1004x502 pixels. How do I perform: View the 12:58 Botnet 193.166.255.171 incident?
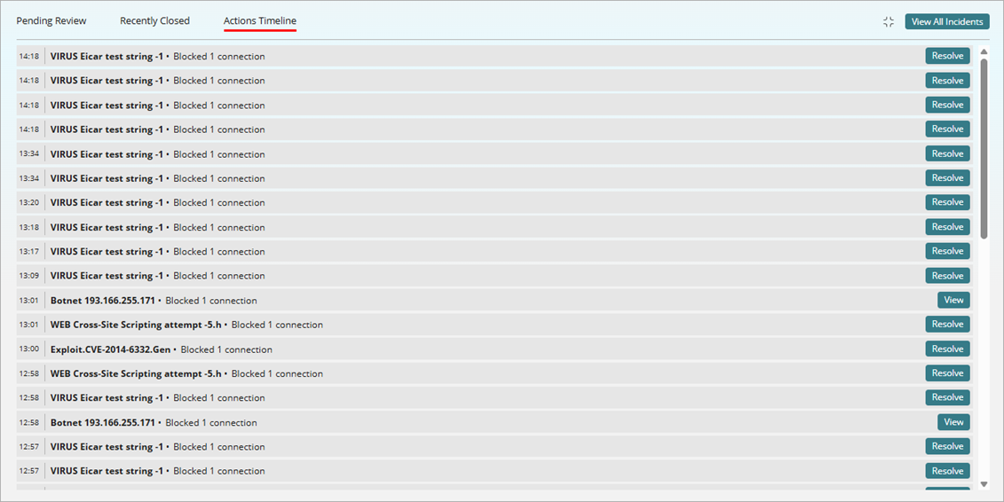(953, 422)
